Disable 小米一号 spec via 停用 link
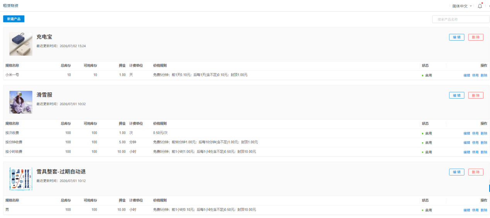The height and width of the screenshot is (218, 490). point(475,75)
